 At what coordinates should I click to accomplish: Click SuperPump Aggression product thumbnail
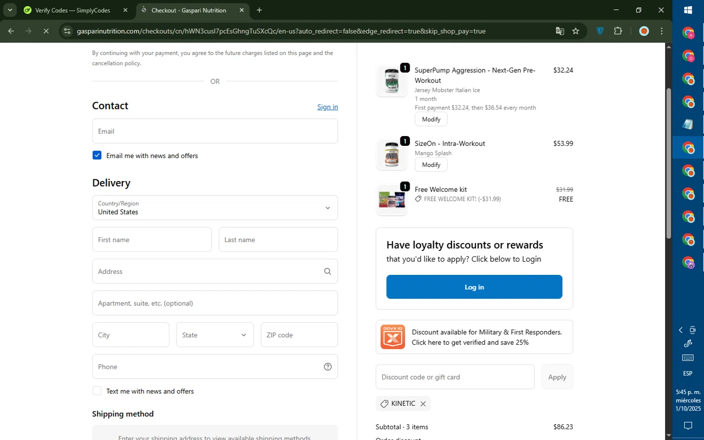point(392,81)
